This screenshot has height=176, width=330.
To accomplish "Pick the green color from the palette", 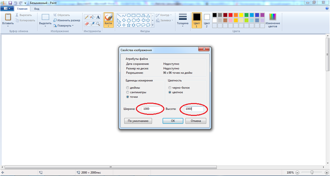I will [246, 15].
